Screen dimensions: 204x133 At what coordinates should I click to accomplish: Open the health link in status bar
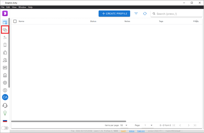pos(124,131)
